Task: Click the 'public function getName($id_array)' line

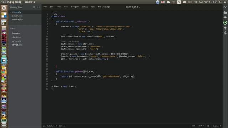Action: click(x=76, y=71)
